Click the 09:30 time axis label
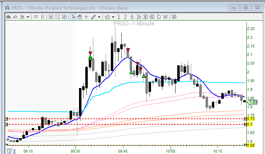The width and height of the screenshot is (265, 154). point(76,151)
